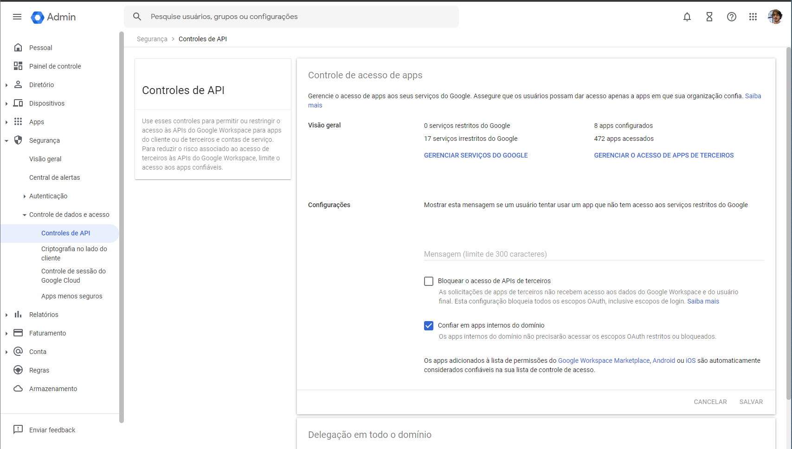
Task: Select Painel de controle label in the sidebar
Action: pyautogui.click(x=55, y=66)
